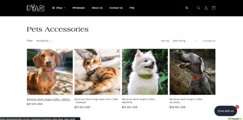Expand the Availability filter

coord(44,41)
